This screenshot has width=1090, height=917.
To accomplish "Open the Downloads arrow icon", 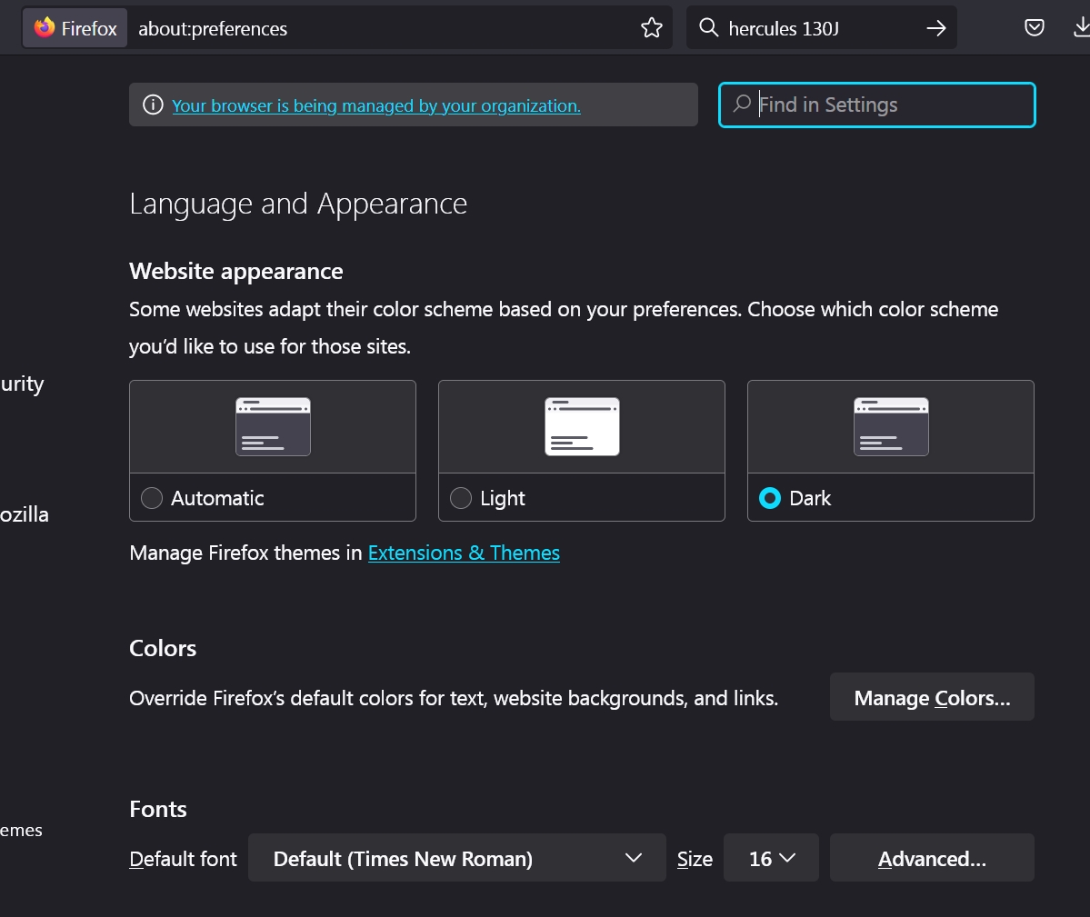I will tap(1082, 28).
